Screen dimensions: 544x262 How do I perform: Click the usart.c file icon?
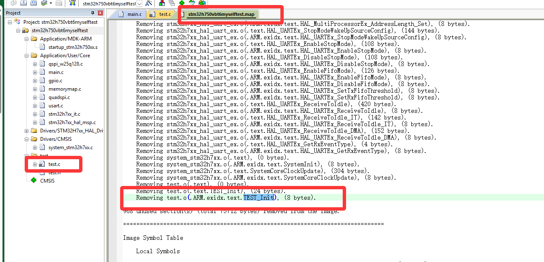coord(42,106)
